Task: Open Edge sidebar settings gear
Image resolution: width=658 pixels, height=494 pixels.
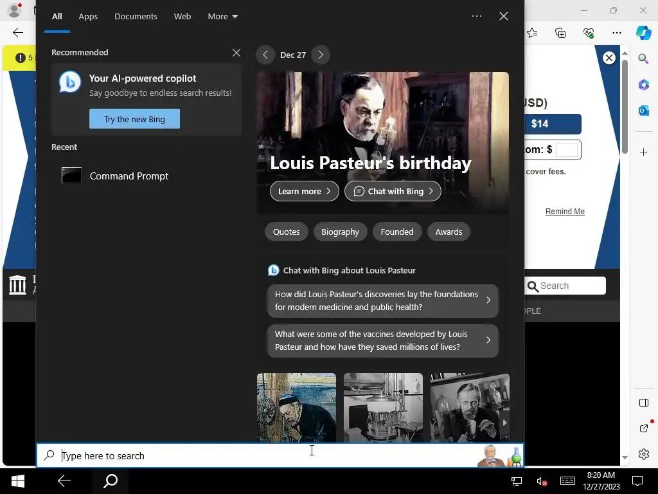Action: (644, 454)
